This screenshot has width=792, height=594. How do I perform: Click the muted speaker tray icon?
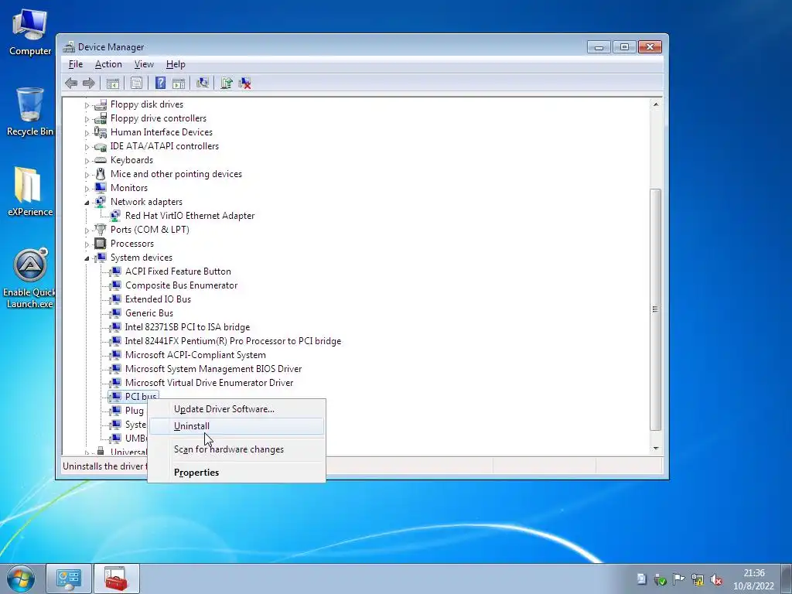pos(715,579)
